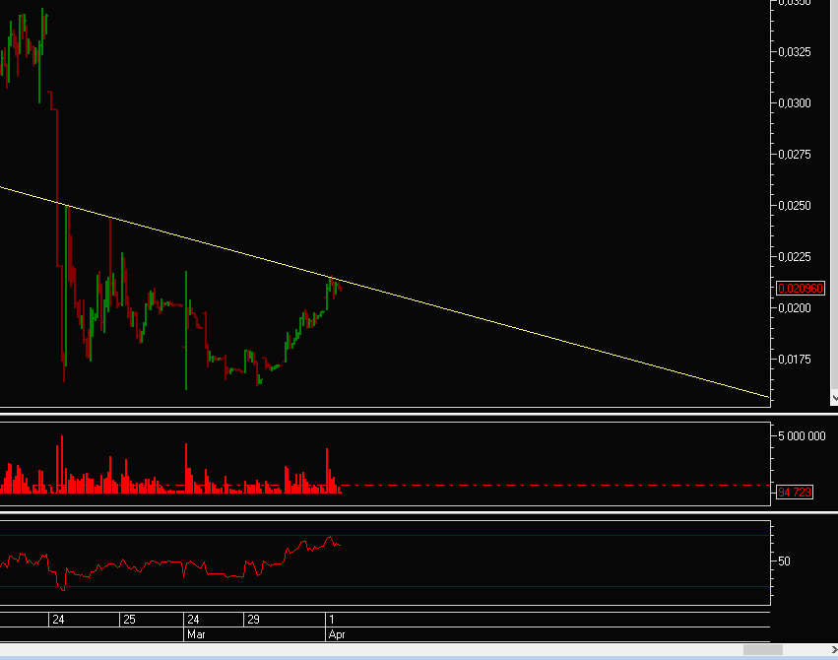Image resolution: width=838 pixels, height=660 pixels.
Task: Click the 1 date marker above Apr
Action: click(331, 620)
